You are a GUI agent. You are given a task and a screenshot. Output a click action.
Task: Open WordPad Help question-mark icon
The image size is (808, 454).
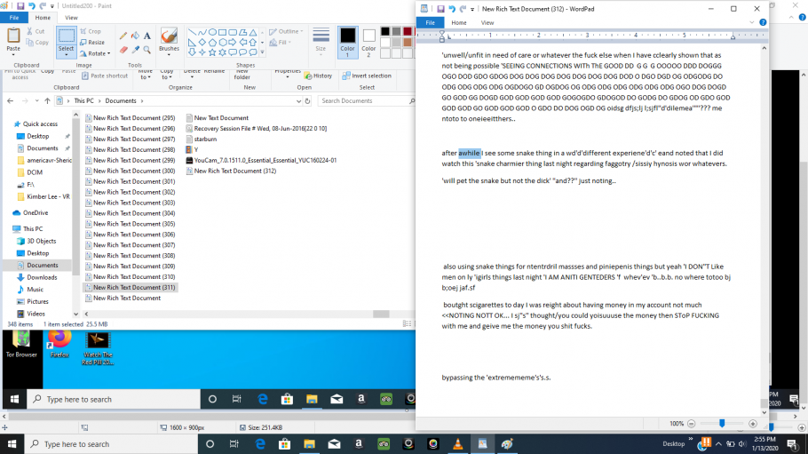(763, 22)
